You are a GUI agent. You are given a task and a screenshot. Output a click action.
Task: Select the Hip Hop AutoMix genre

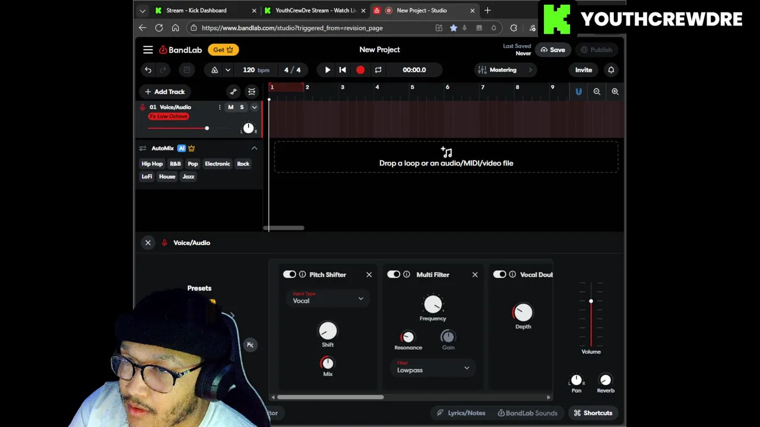[x=152, y=164]
